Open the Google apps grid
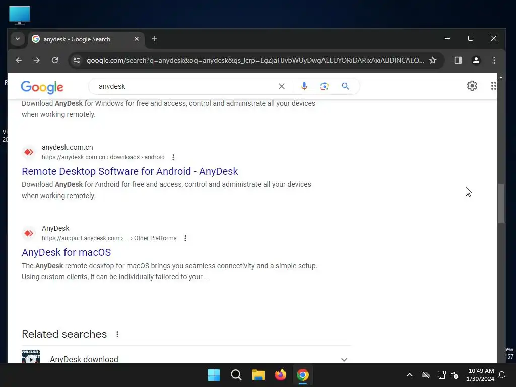The image size is (516, 387). [493, 86]
